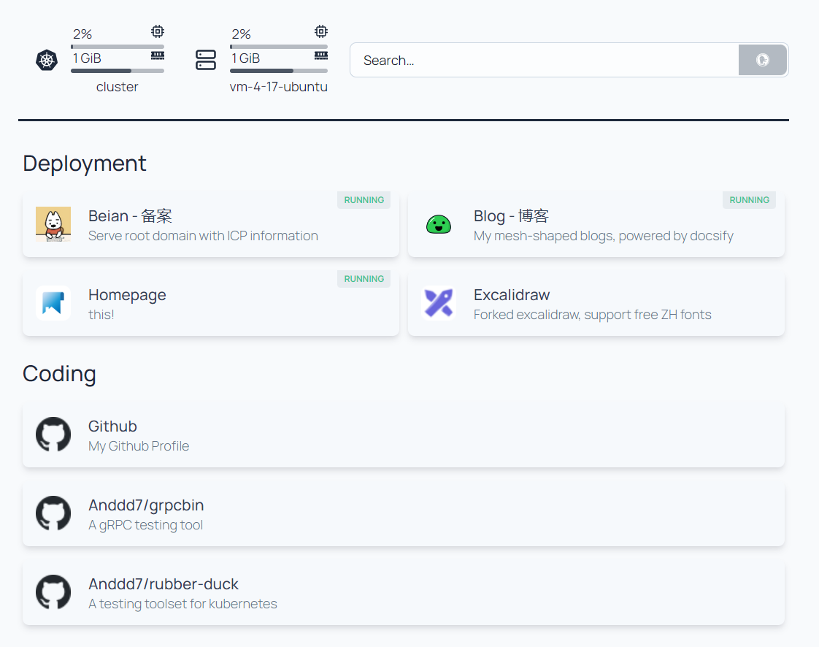
Task: Collapse the Deployment section heading
Action: coord(85,163)
